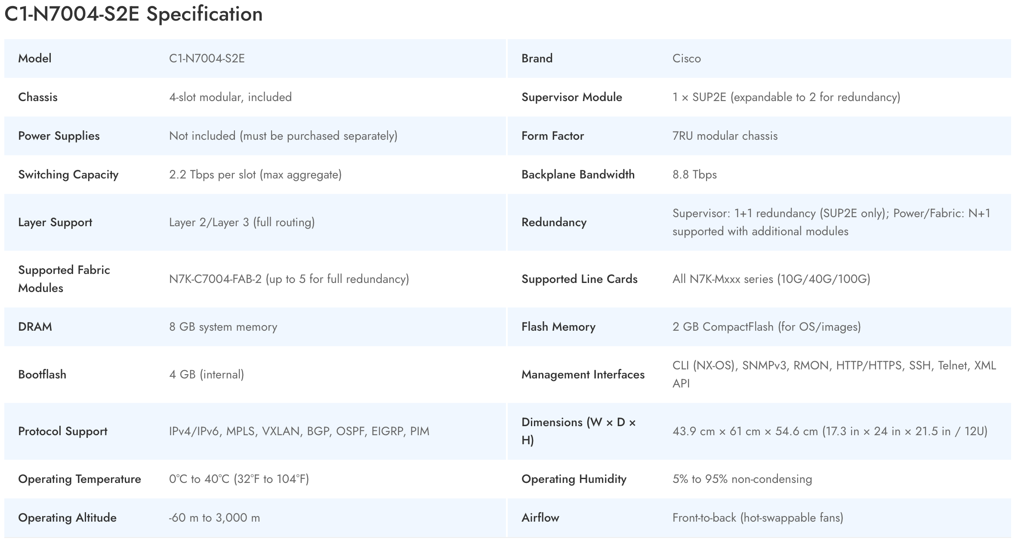Screen dimensions: 1018x547
Task: Select the Management Interfaces list text
Action: coord(833,374)
